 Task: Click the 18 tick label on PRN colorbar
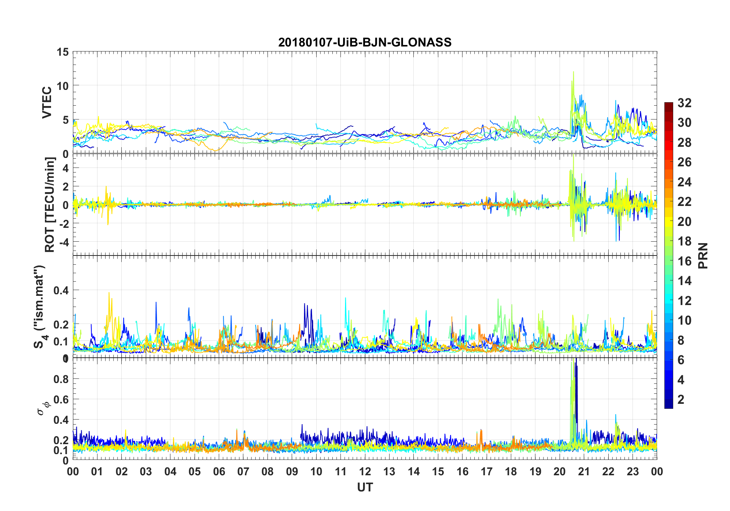(684, 241)
